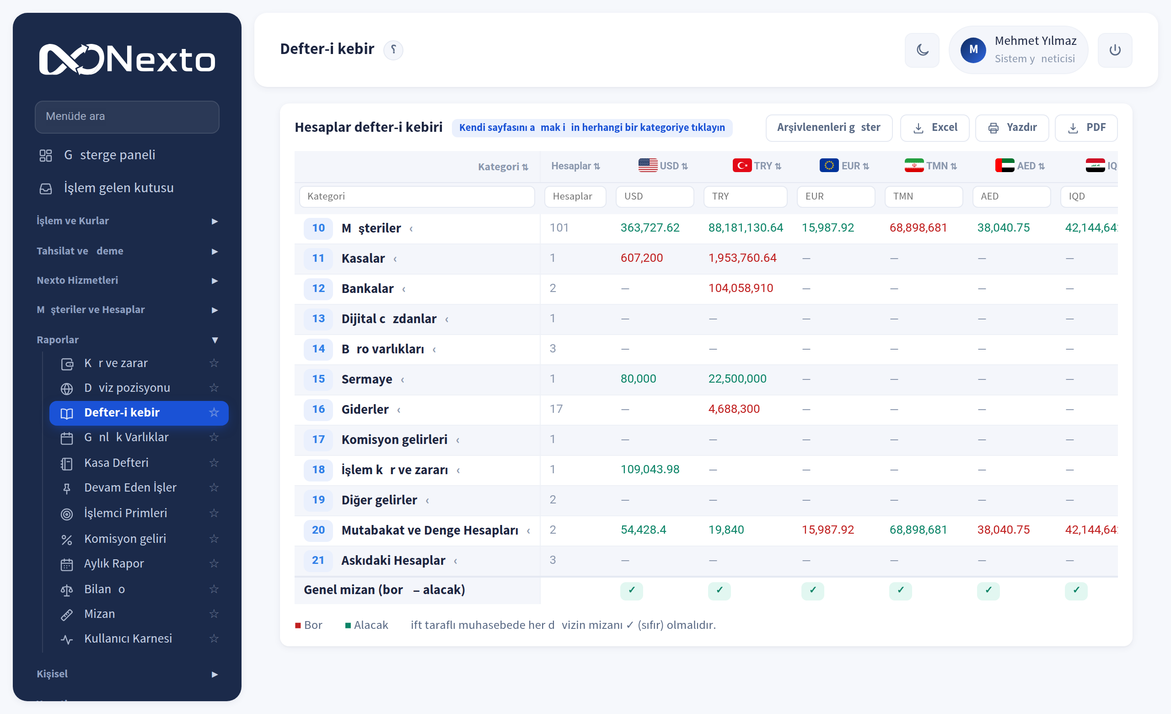Viewport: 1171px width, 714px height.
Task: Show archived accounts button
Action: tap(829, 128)
